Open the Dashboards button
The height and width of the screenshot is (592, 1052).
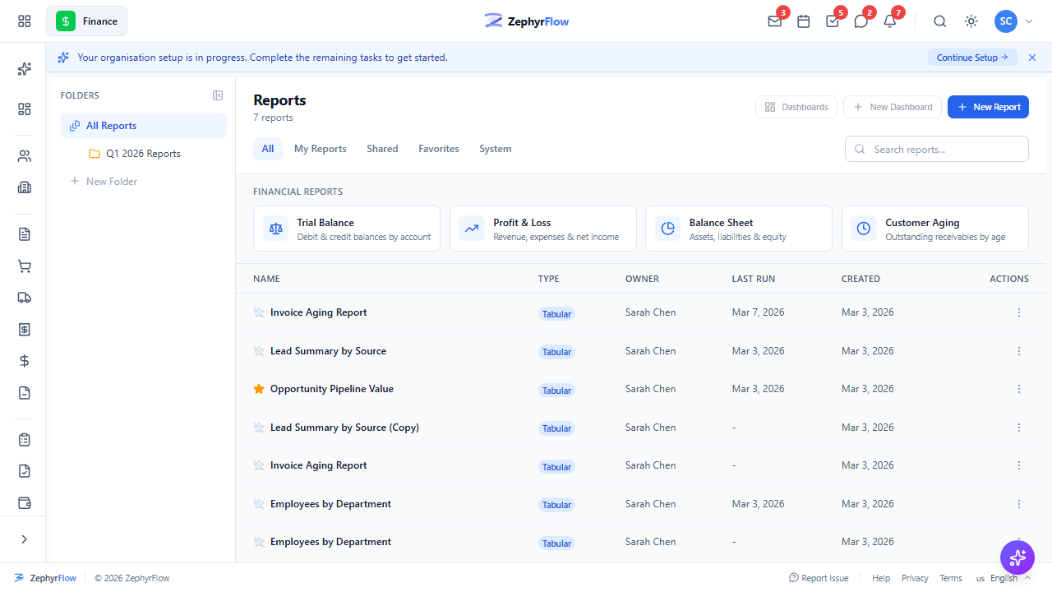coord(796,107)
